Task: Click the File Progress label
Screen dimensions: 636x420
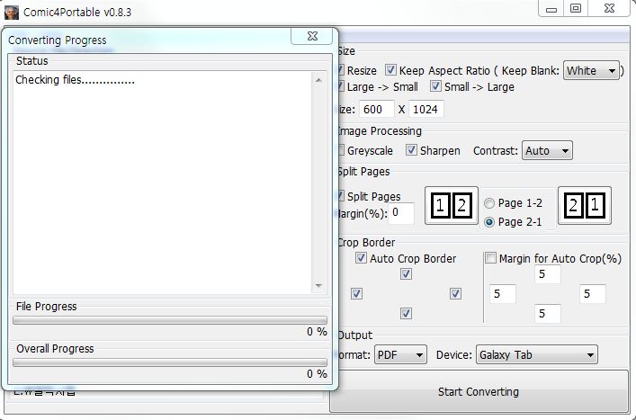Action: 46,307
